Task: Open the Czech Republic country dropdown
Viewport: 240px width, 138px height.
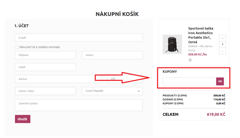Action: click(112, 91)
